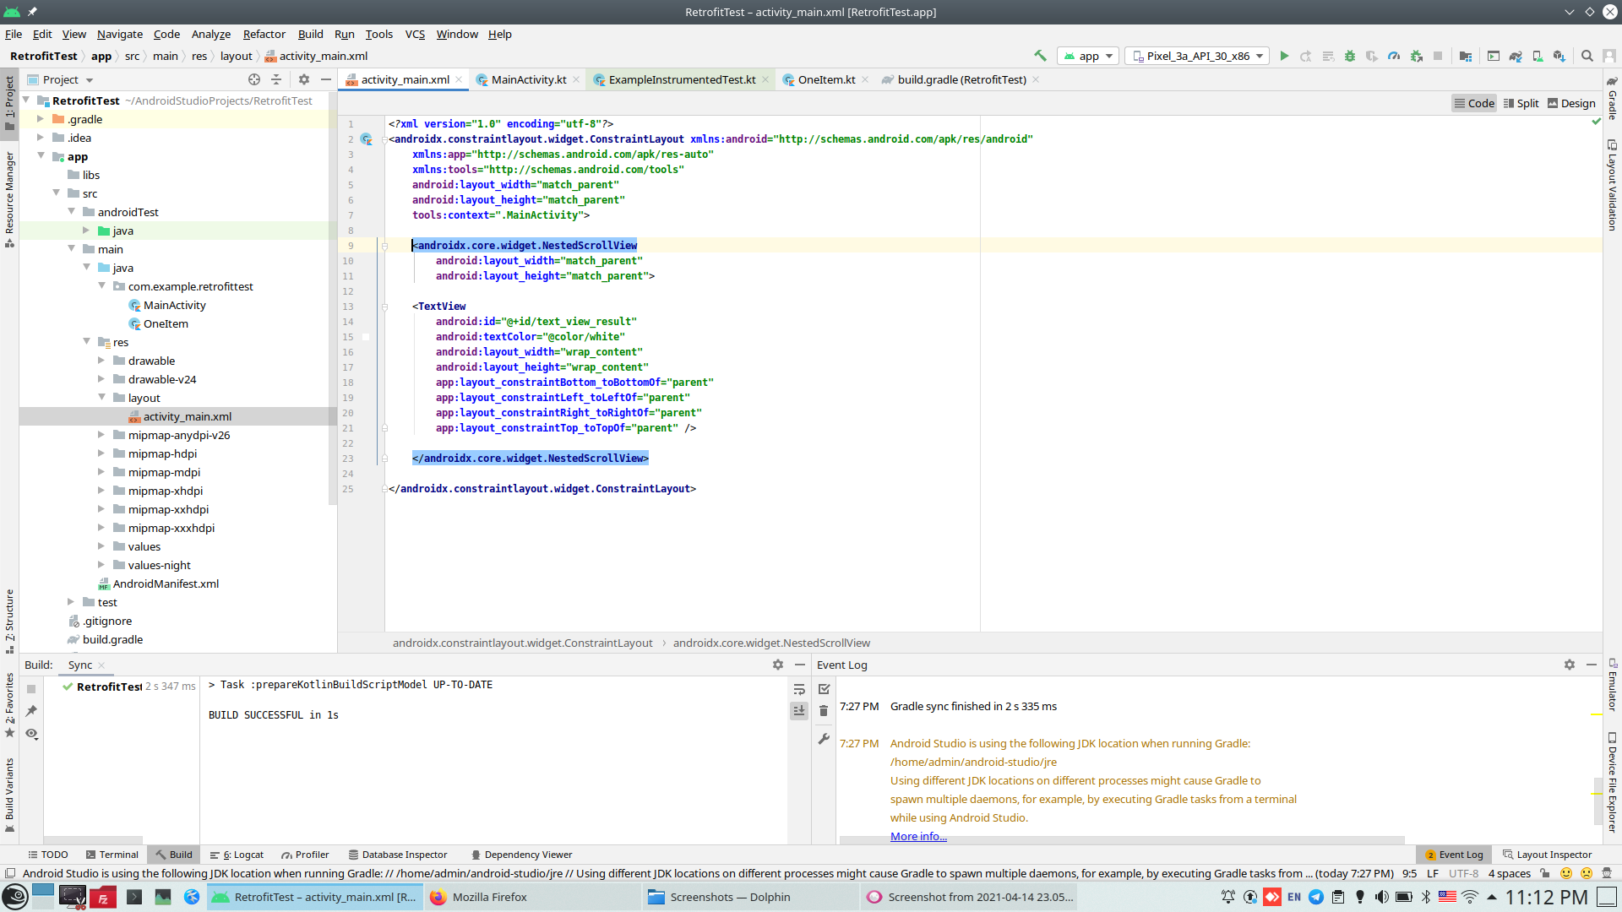
Task: Click white color swatch in line 15 gutter
Action: [x=366, y=337]
